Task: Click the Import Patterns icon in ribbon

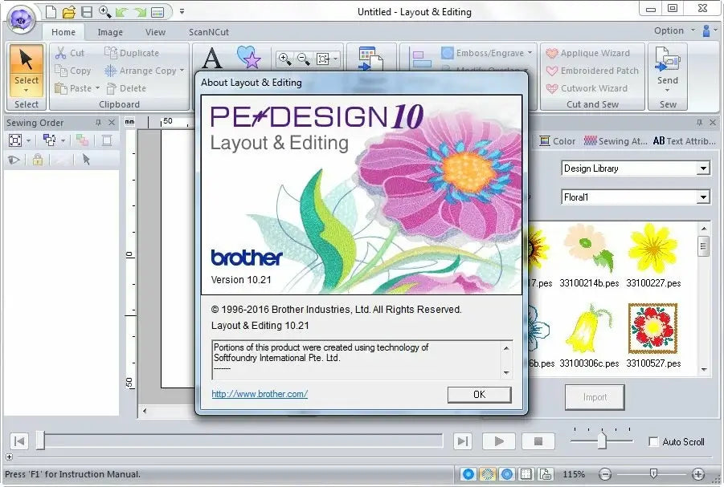Action: [370, 59]
